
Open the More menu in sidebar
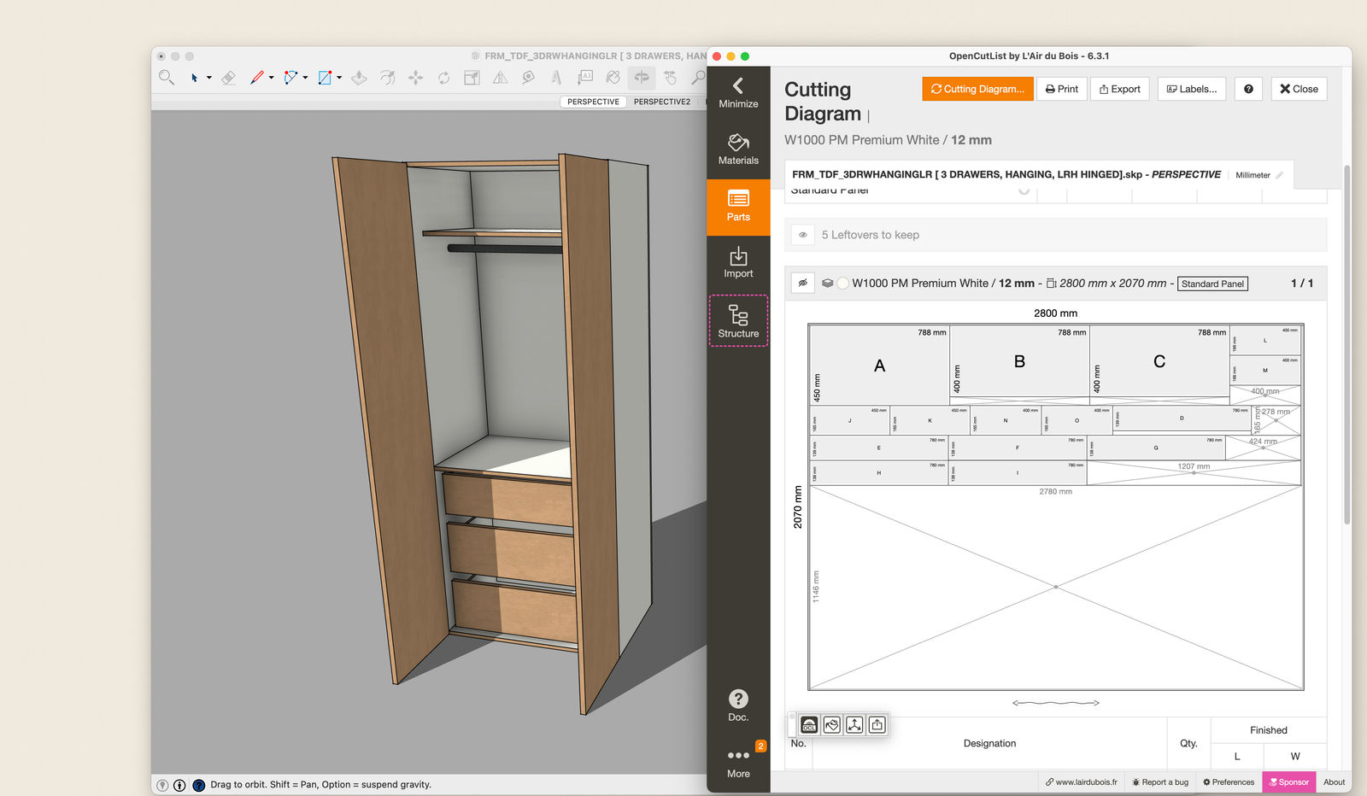tap(738, 764)
